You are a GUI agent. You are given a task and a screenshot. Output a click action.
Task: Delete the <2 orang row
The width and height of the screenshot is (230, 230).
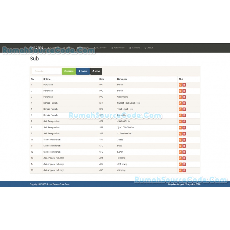(x=184, y=158)
